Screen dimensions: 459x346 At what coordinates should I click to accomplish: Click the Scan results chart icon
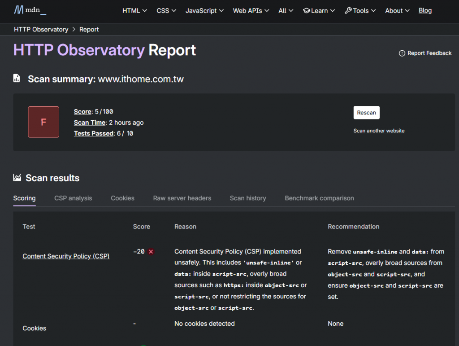pyautogui.click(x=17, y=178)
